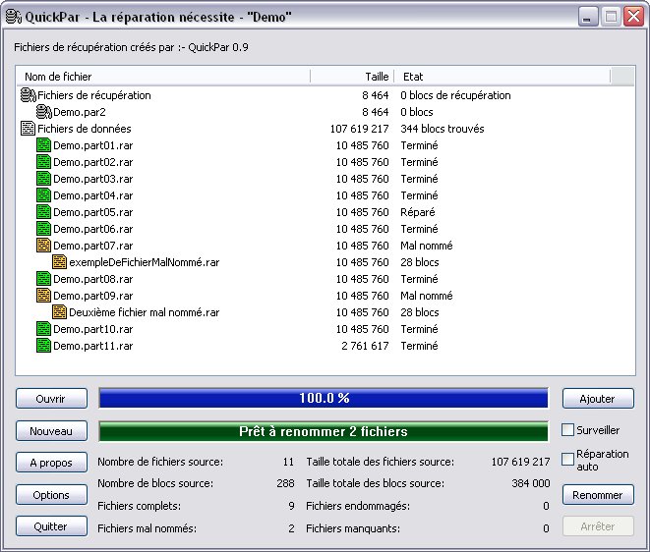This screenshot has height=552, width=650.
Task: Select the Fichiers de données row text
Action: point(85,129)
